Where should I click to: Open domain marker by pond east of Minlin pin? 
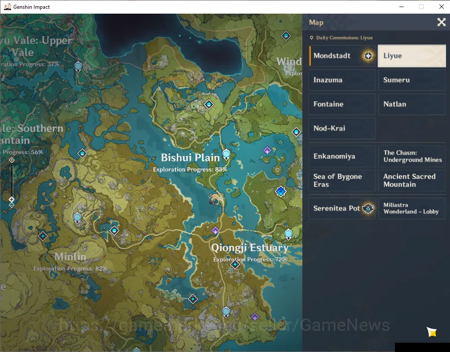[x=114, y=230]
